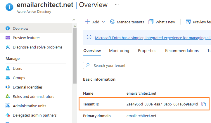211x123 pixels.
Task: Switch to the Recommendations tab
Action: click(182, 51)
